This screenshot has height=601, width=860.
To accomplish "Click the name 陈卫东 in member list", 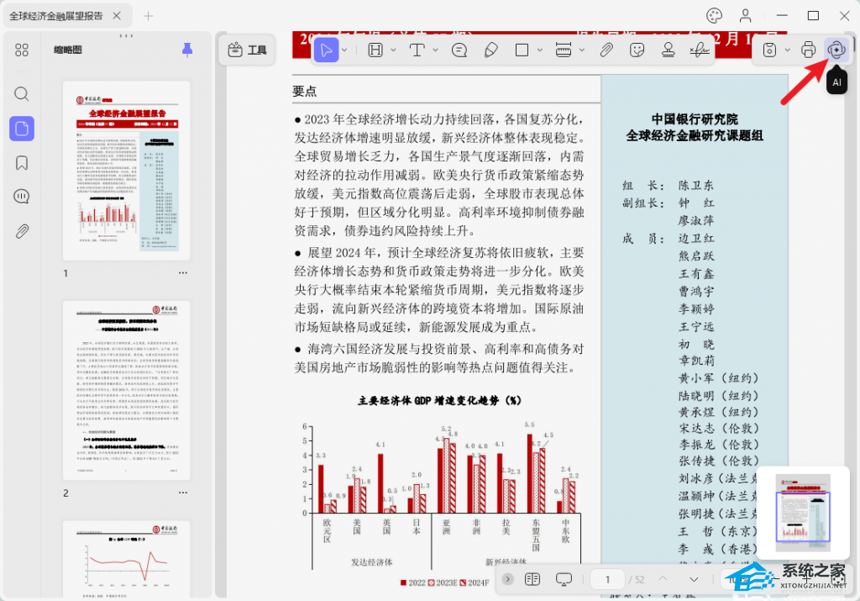I will [x=696, y=186].
